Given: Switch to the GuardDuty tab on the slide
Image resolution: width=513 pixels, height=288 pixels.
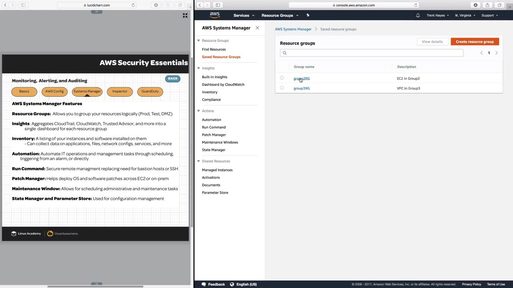Looking at the screenshot, I should 150,92.
